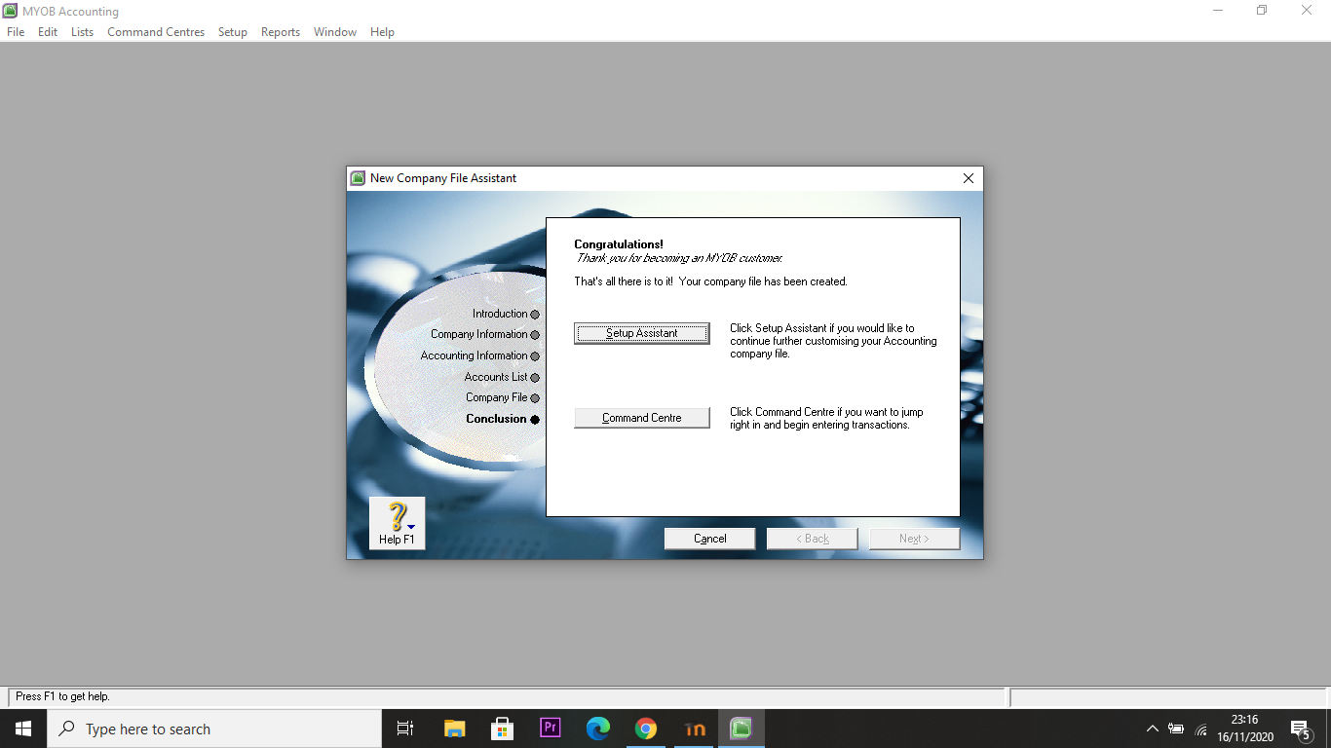This screenshot has height=748, width=1331.
Task: Open the Edit menu
Action: (48, 32)
